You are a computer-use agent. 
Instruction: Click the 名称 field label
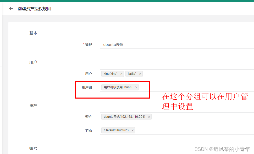pos(89,44)
